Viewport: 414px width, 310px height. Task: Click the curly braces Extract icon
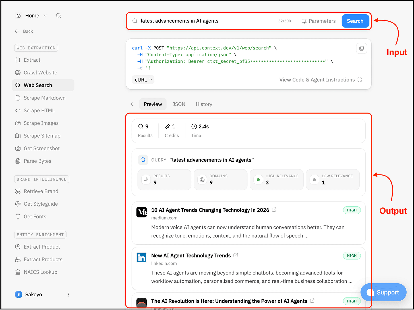pyautogui.click(x=18, y=60)
